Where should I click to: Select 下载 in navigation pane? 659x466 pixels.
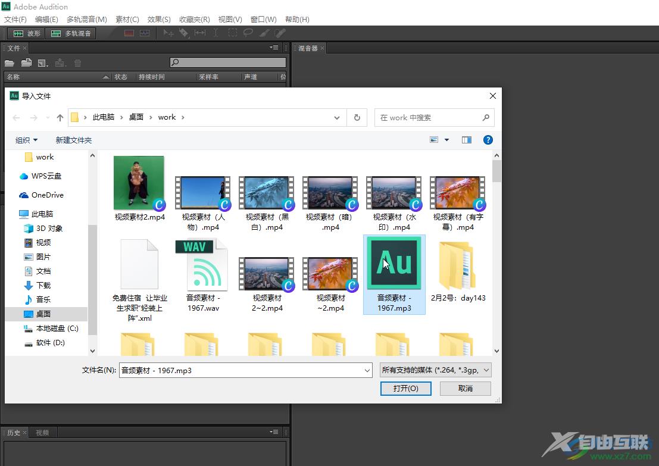click(x=38, y=286)
